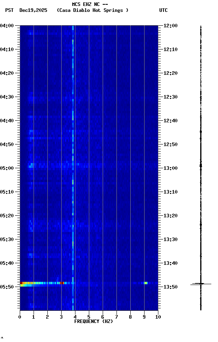This screenshot has height=342, width=218.
Task: Click the 04:10 PST time label
Action: click(x=7, y=49)
